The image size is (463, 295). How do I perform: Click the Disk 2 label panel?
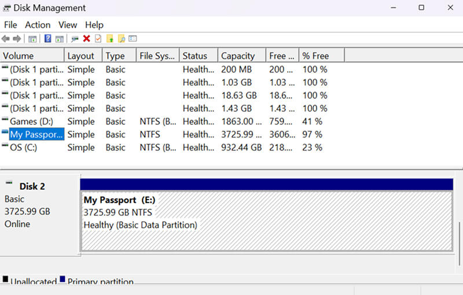pos(40,215)
